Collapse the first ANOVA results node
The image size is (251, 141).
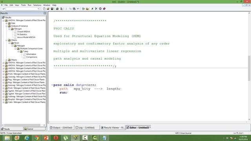[4, 20]
